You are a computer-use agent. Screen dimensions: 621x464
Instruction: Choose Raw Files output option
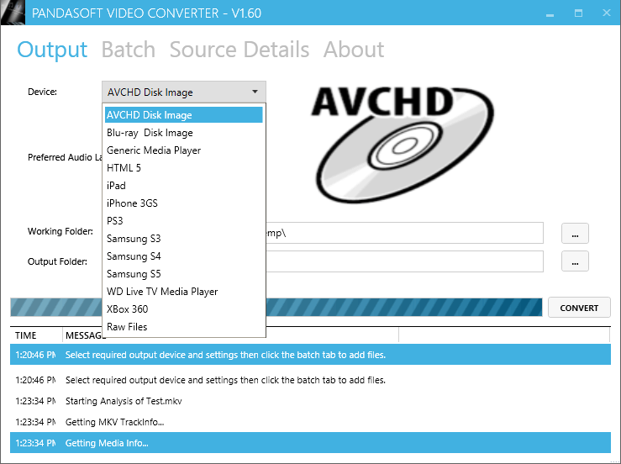click(x=184, y=326)
